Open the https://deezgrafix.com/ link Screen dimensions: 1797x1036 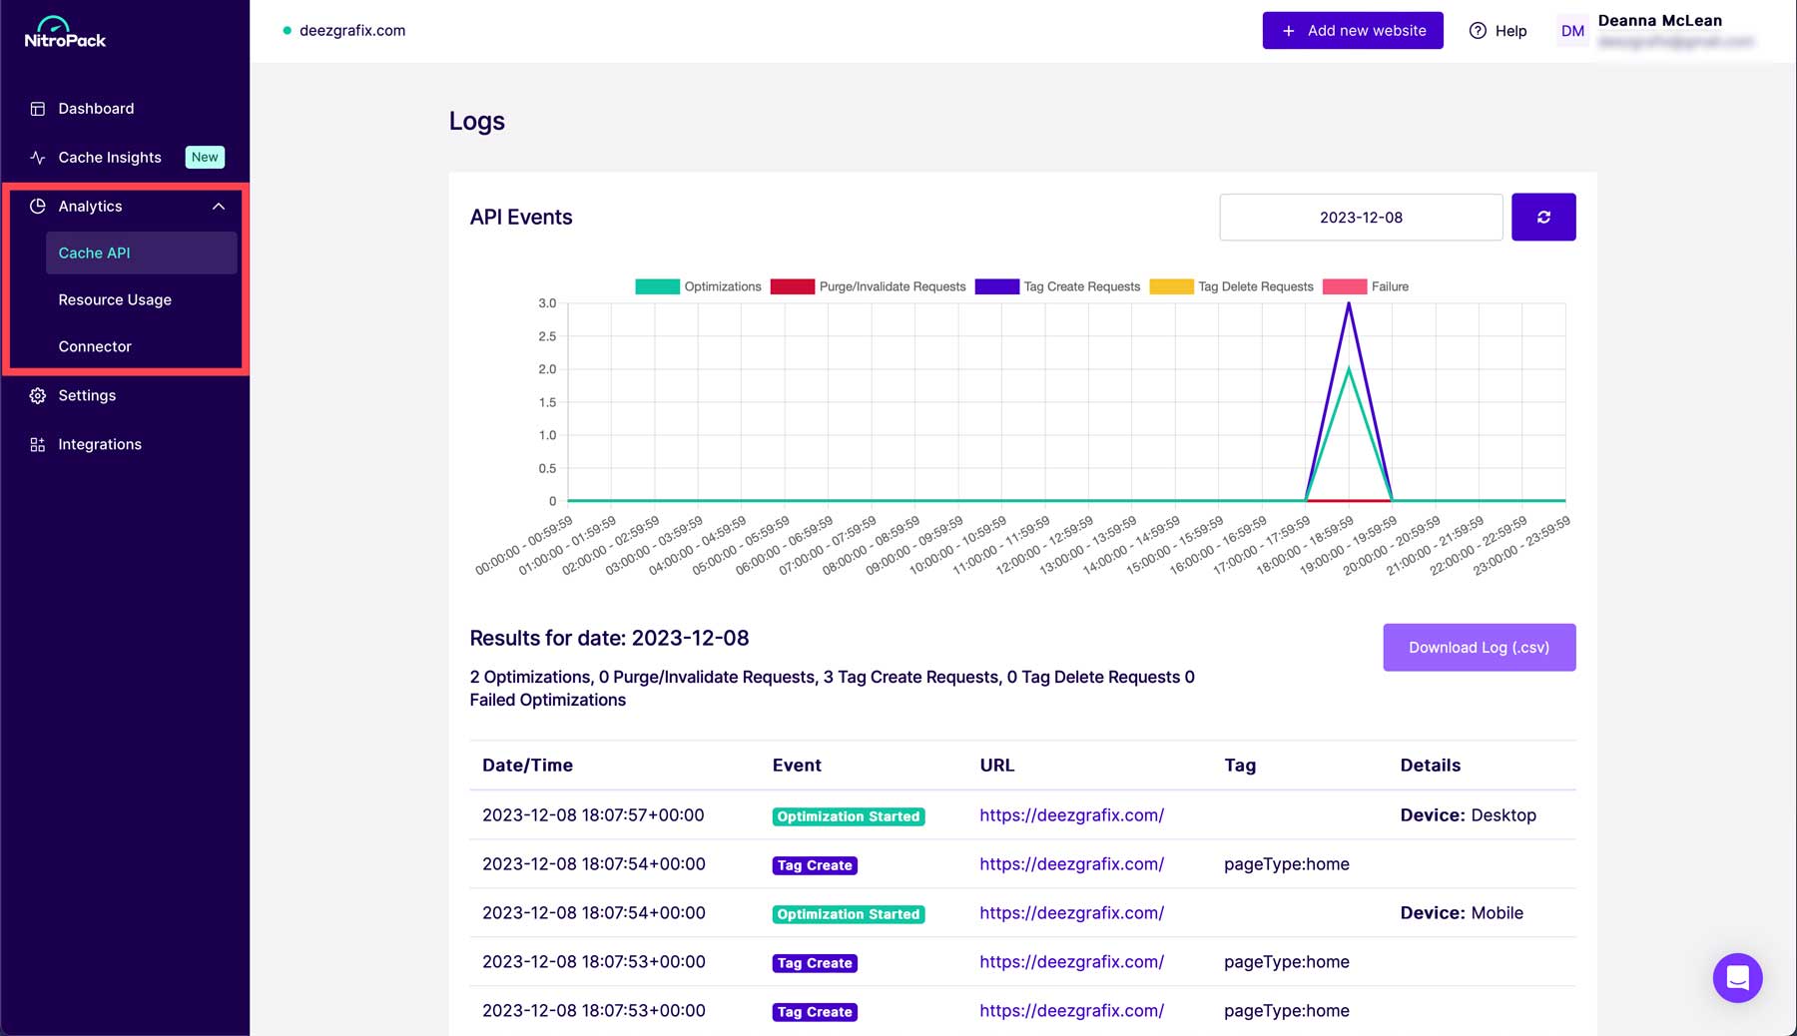click(x=1071, y=814)
